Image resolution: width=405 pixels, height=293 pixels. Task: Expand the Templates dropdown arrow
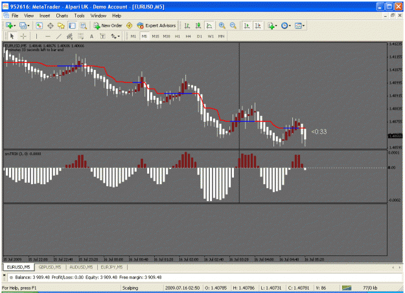coord(303,26)
